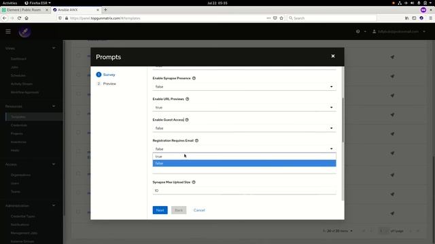The image size is (435, 244).
Task: Open help for Registration Requires Email
Action: pyautogui.click(x=196, y=140)
